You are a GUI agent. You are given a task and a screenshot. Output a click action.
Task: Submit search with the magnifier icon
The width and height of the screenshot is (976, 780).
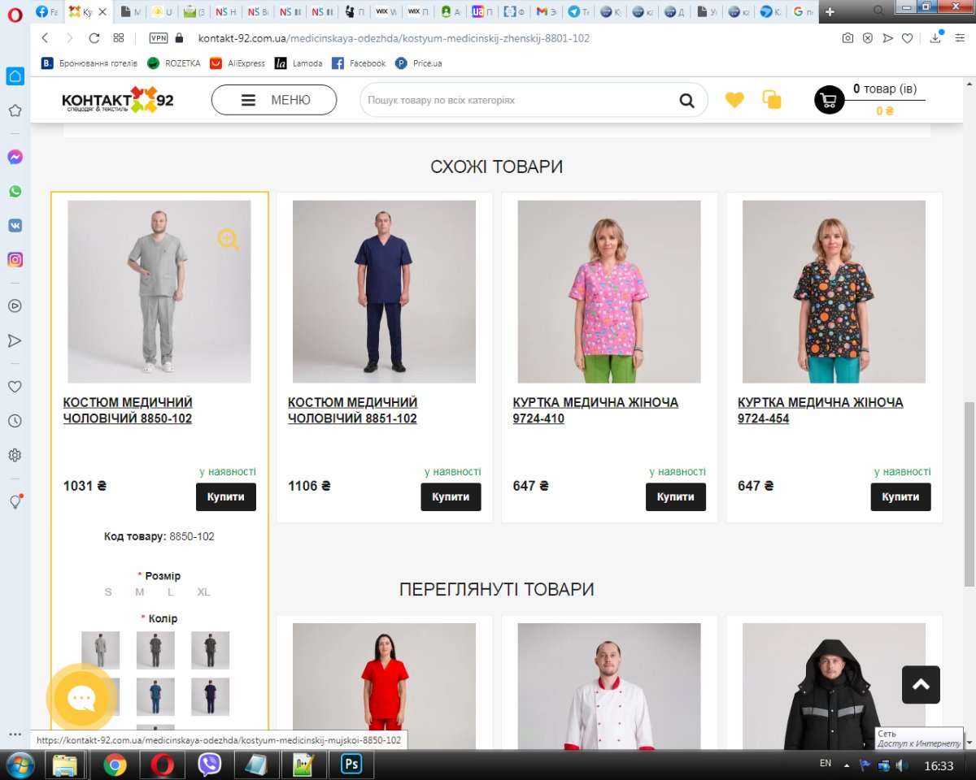click(x=687, y=101)
